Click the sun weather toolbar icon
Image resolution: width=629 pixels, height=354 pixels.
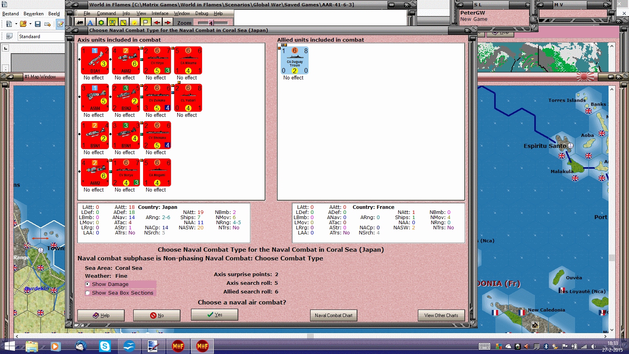(x=134, y=22)
